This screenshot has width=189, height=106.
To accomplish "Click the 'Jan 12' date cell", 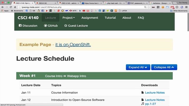I will pyautogui.click(x=26, y=100).
